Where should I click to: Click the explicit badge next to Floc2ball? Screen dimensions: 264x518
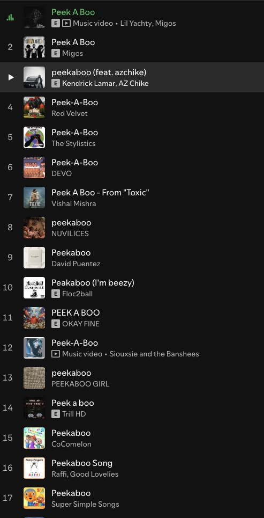(x=56, y=294)
